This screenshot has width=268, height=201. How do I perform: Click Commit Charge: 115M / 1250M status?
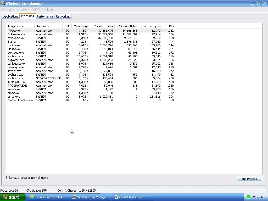click(x=77, y=191)
